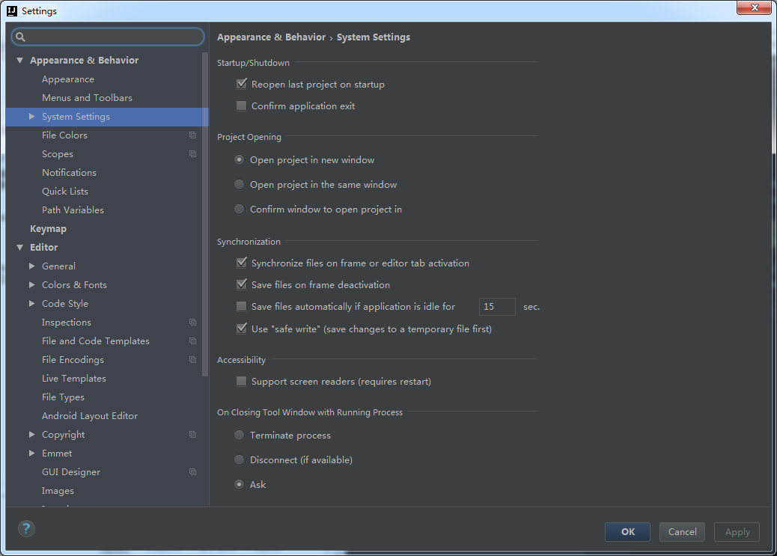Viewport: 777px width, 556px height.
Task: Open Live Templates settings
Action: pyautogui.click(x=74, y=379)
